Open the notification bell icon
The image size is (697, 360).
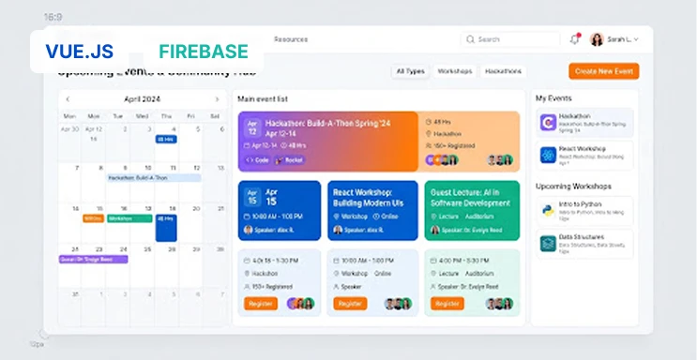pos(575,39)
